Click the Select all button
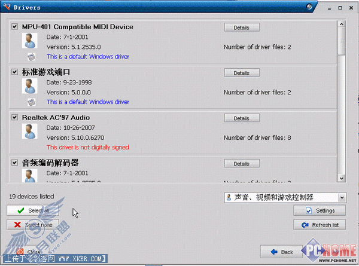This screenshot has height=266, width=359. [x=33, y=210]
